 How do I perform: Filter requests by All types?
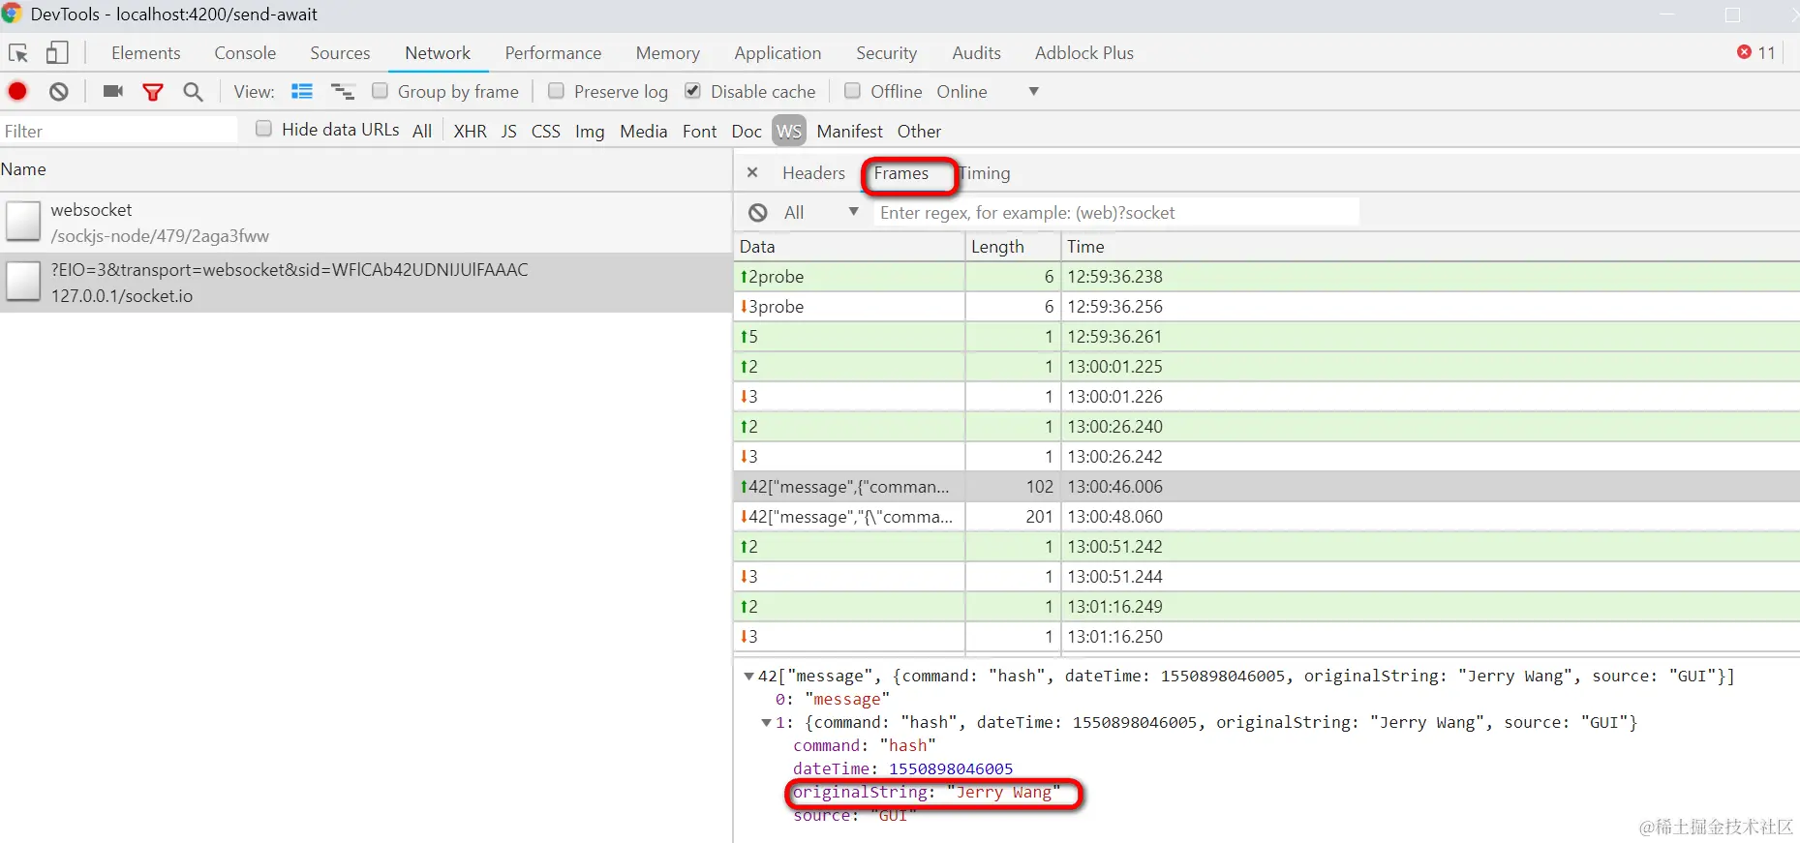tap(422, 131)
